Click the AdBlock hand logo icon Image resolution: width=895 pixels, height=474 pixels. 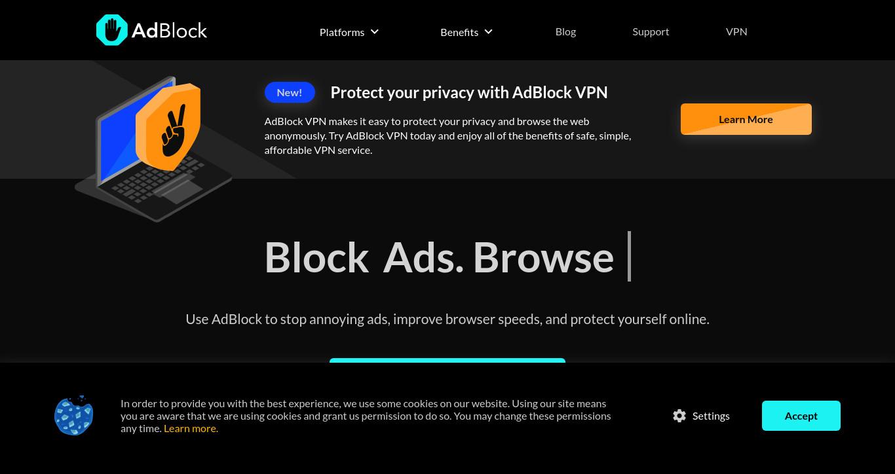pos(112,30)
